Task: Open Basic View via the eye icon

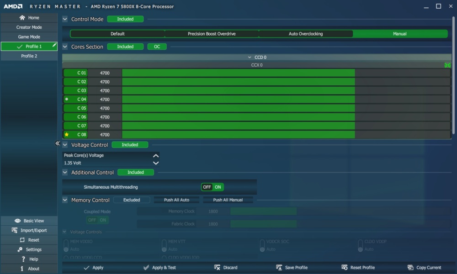Action: point(17,221)
